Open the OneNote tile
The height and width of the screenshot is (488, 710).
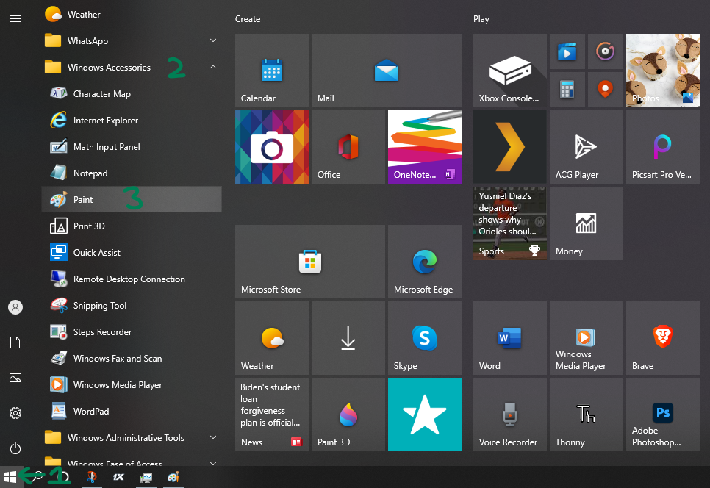point(425,147)
